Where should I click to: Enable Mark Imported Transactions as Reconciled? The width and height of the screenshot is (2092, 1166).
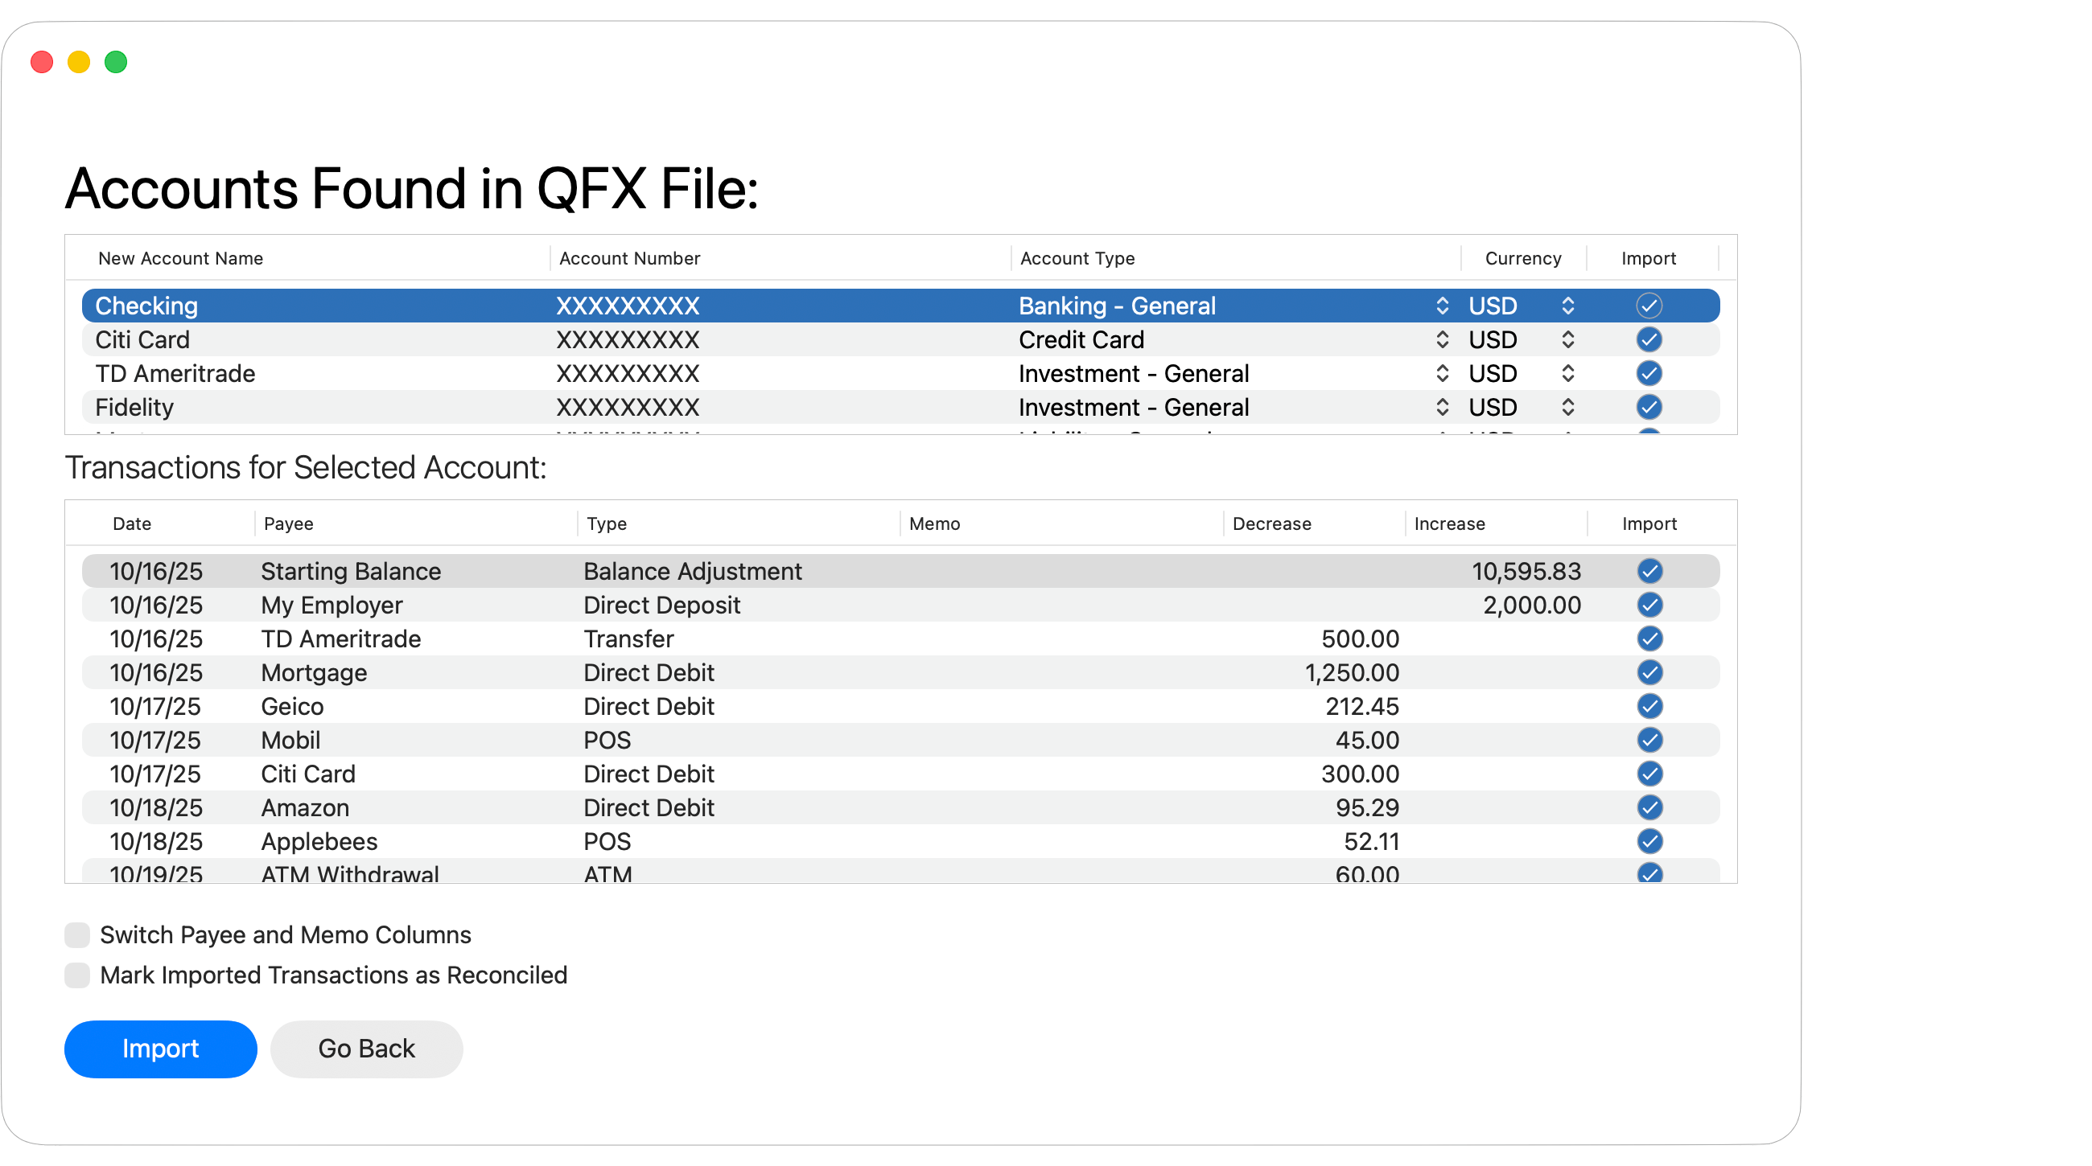pyautogui.click(x=77, y=975)
